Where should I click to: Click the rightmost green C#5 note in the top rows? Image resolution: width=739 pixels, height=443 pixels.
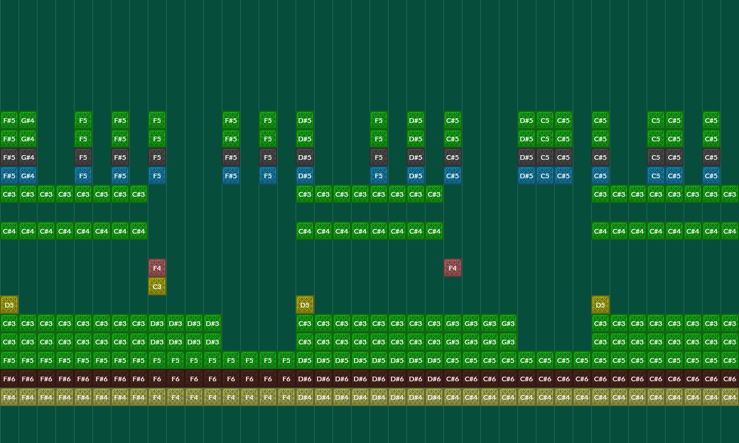click(x=711, y=120)
